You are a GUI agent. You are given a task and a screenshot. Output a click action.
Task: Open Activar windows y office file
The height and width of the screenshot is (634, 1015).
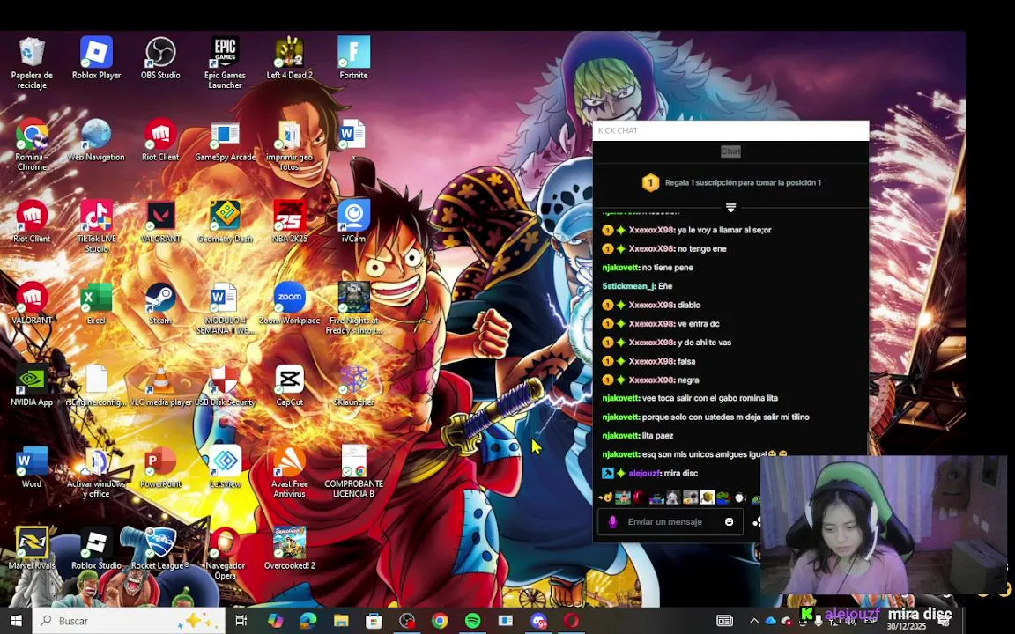tap(96, 471)
